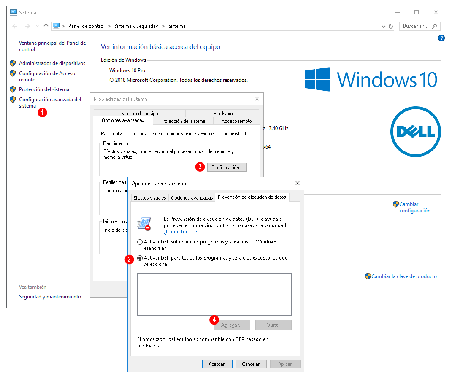Select Prevención de ejecución de datos tab
452x376 pixels.
coord(252,197)
